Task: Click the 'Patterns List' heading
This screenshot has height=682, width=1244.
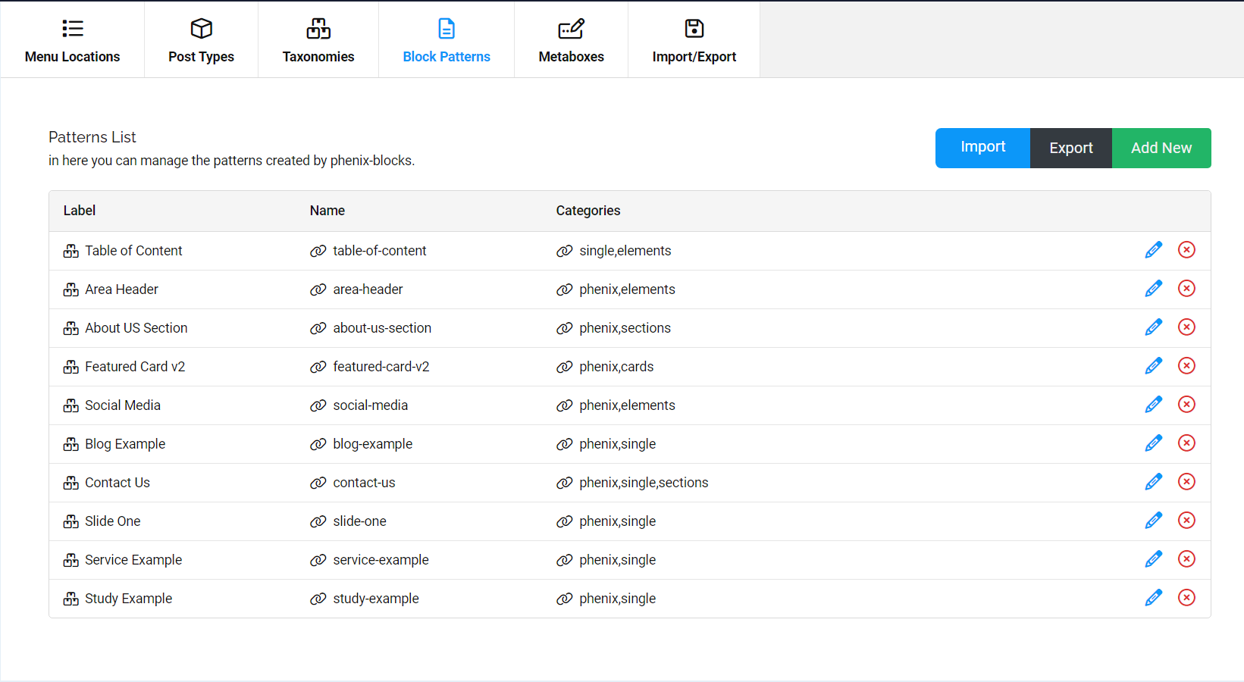Action: pyautogui.click(x=92, y=137)
